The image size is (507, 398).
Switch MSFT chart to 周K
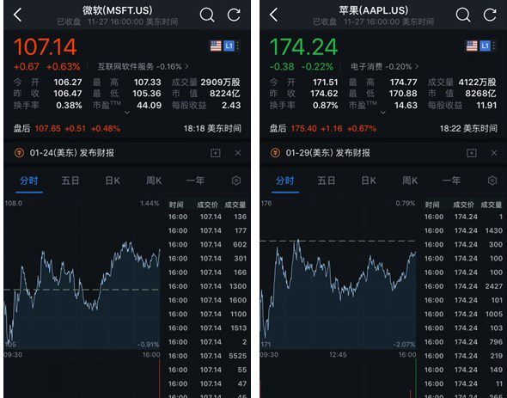pos(154,181)
